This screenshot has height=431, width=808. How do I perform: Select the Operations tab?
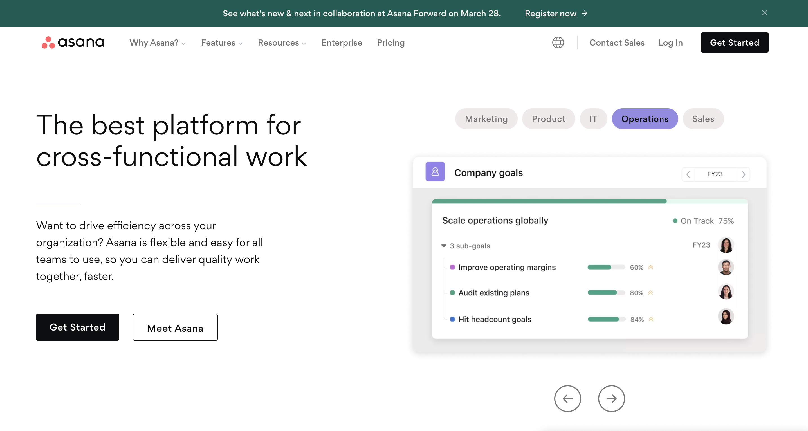(645, 118)
